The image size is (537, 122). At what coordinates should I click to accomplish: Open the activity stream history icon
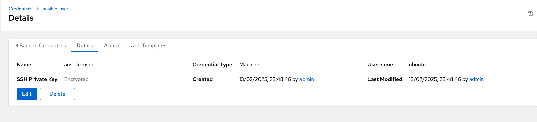530,14
